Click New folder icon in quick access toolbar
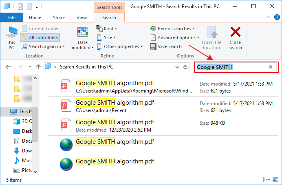The width and height of the screenshot is (282, 185). point(29,7)
